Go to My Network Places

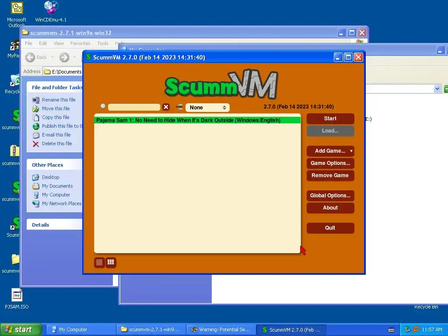click(62, 204)
